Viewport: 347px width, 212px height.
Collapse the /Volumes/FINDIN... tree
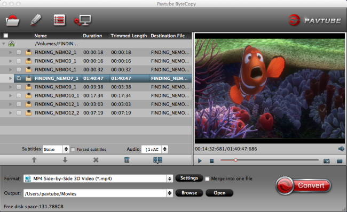(x=4, y=44)
